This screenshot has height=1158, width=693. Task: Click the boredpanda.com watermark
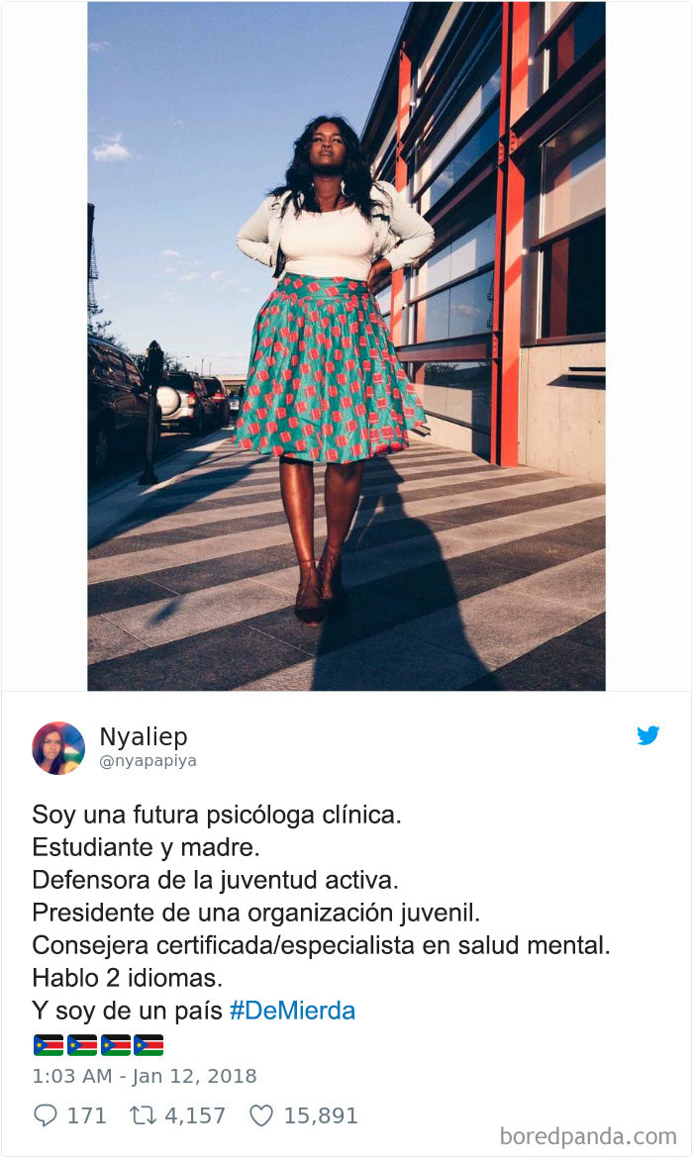click(x=588, y=1136)
